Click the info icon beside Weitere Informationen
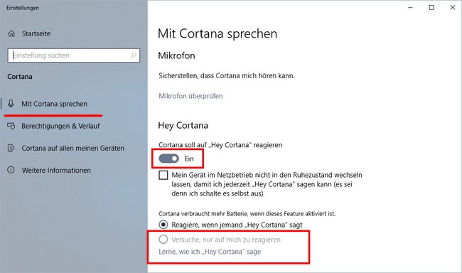This screenshot has height=273, width=462. tap(11, 170)
